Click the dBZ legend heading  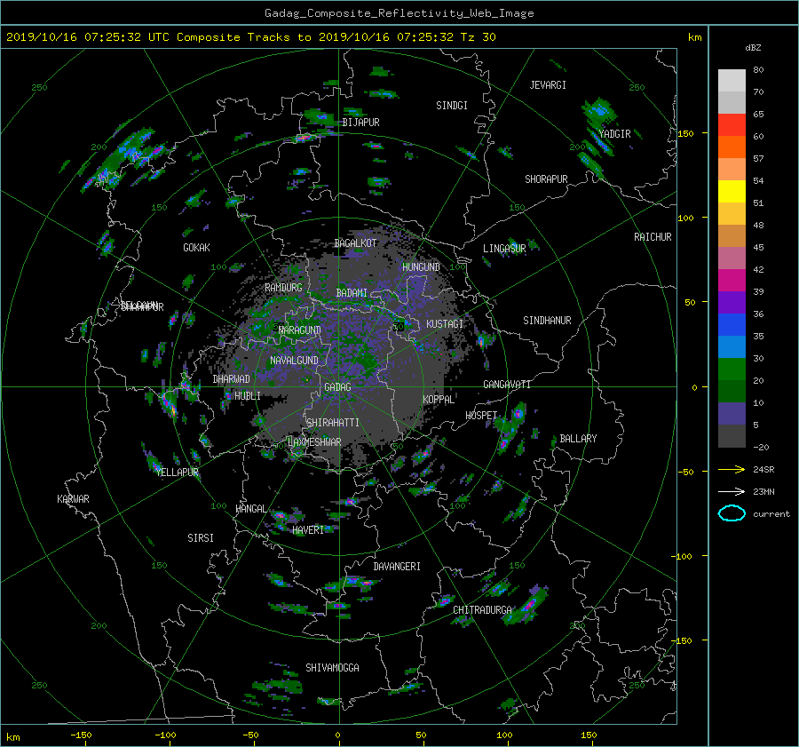click(753, 48)
